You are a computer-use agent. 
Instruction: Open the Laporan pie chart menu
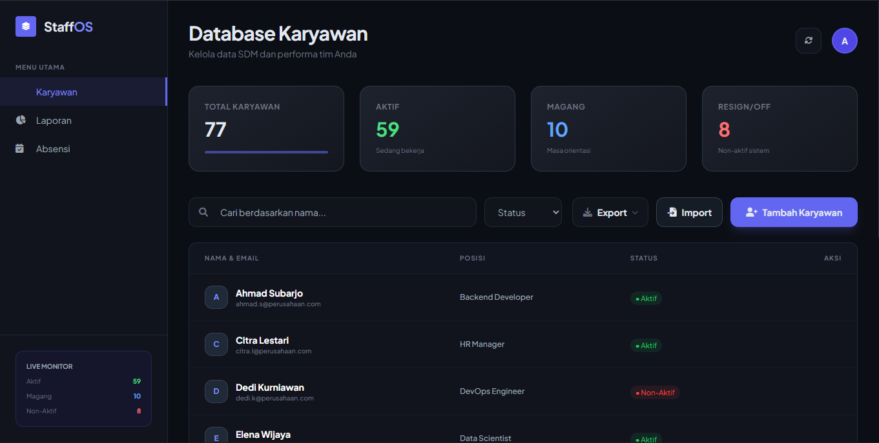coord(83,121)
